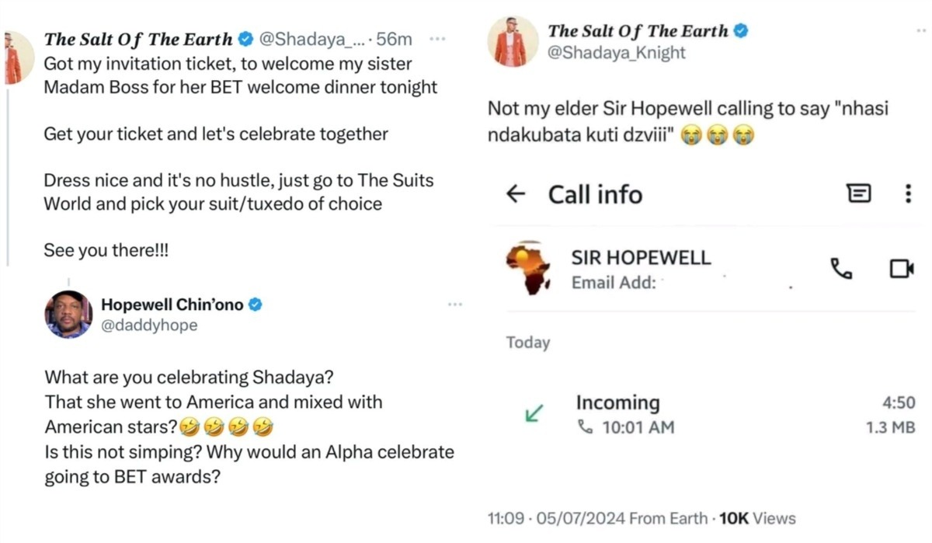The width and height of the screenshot is (932, 543).
Task: Click the Hopewell Chin'ono display name
Action: tap(172, 305)
